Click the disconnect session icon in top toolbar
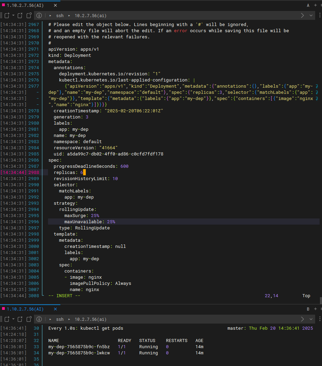 pos(20,15)
